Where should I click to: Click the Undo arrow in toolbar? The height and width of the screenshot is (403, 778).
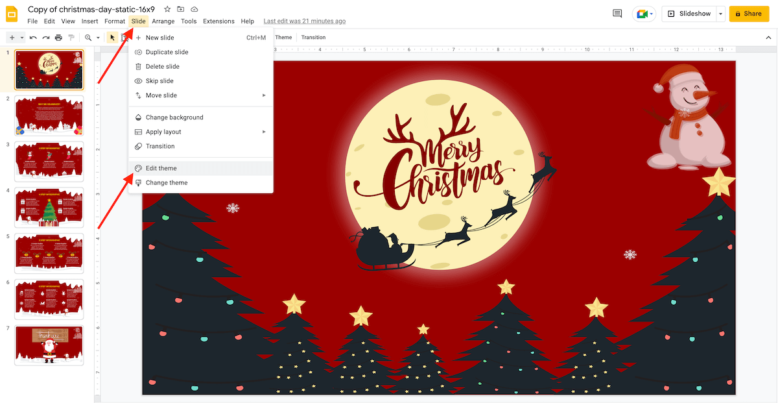33,38
